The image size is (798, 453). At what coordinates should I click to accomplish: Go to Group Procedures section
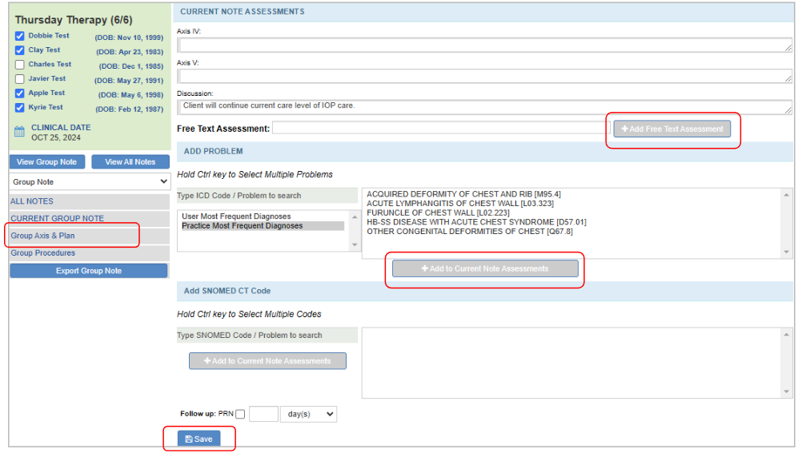43,253
